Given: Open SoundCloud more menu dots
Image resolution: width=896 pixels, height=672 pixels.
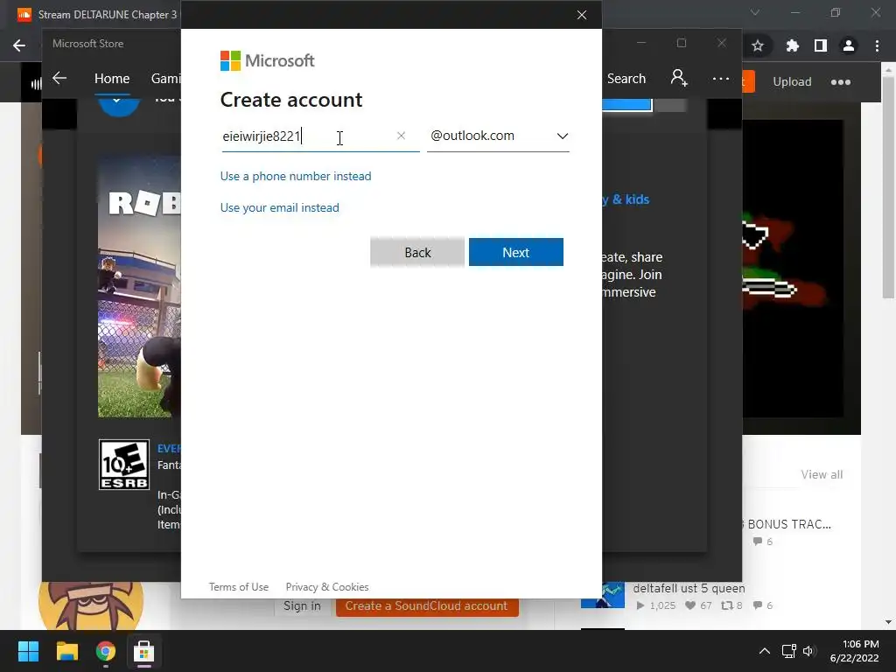Looking at the screenshot, I should (841, 82).
